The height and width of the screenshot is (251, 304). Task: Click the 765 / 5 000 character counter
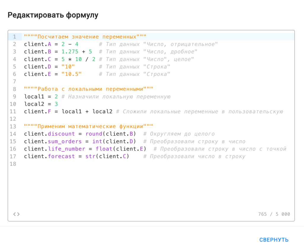tap(274, 214)
